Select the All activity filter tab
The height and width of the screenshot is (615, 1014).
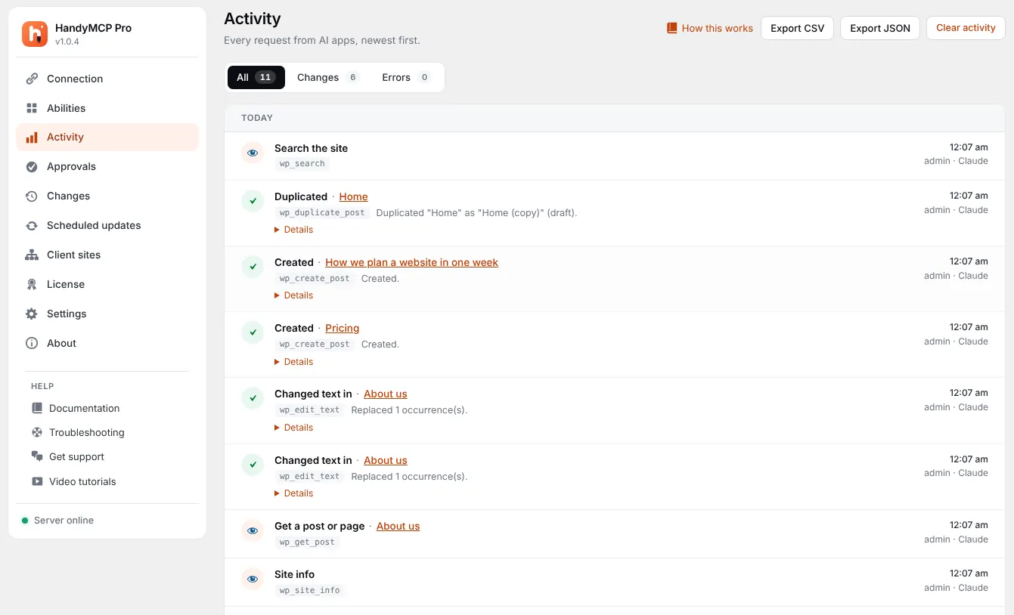click(256, 78)
